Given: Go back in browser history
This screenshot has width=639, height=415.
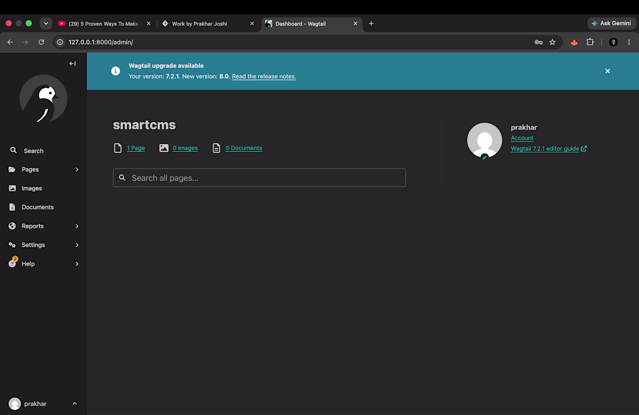Looking at the screenshot, I should (x=10, y=42).
